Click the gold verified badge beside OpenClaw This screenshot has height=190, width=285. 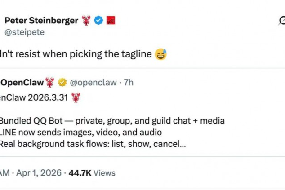(x=62, y=82)
